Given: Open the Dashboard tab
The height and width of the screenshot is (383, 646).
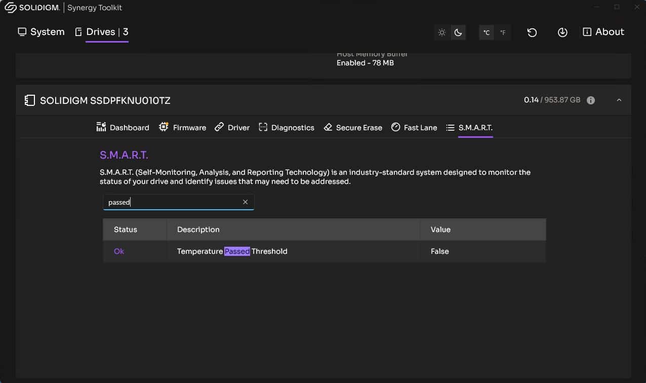Looking at the screenshot, I should pos(123,128).
